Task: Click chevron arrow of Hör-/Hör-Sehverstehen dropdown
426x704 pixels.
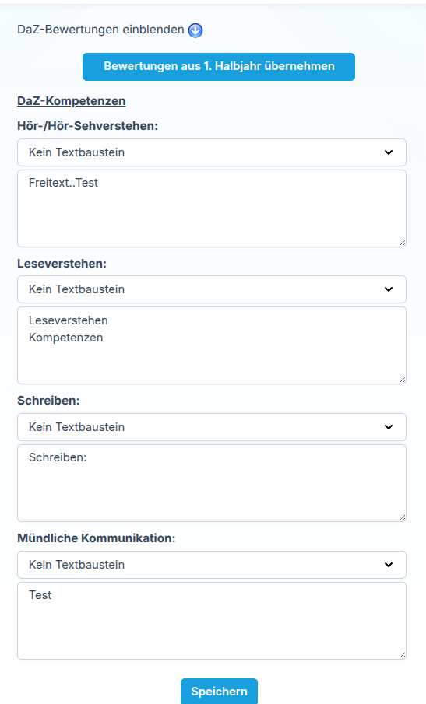Action: coord(389,152)
